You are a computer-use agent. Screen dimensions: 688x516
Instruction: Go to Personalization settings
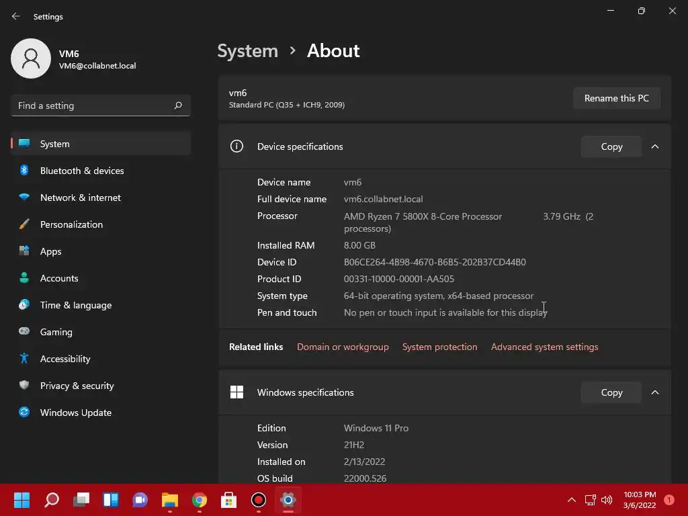click(101, 224)
